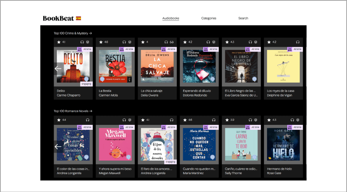347x192 pixels.
Task: Go to the Categories menu item
Action: coord(209,18)
